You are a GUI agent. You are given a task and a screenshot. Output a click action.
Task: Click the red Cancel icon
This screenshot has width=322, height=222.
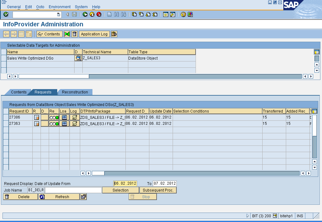click(99, 14)
